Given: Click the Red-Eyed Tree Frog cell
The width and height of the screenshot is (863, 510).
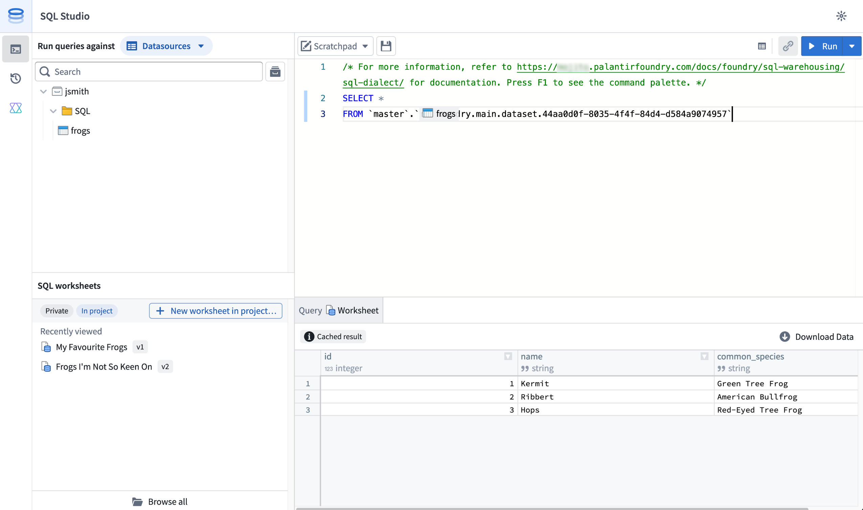Looking at the screenshot, I should coord(786,409).
